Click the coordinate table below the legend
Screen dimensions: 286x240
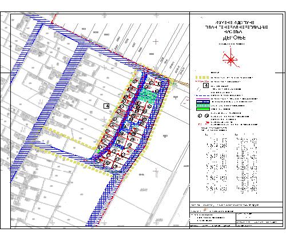coord(232,164)
